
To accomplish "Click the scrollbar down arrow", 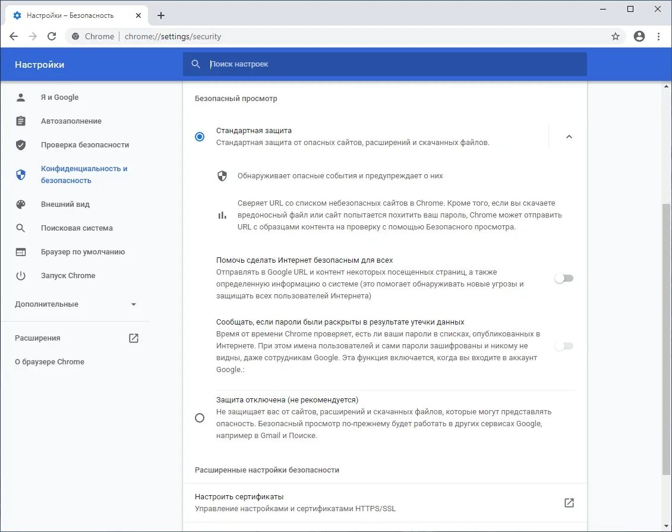I will pyautogui.click(x=667, y=527).
